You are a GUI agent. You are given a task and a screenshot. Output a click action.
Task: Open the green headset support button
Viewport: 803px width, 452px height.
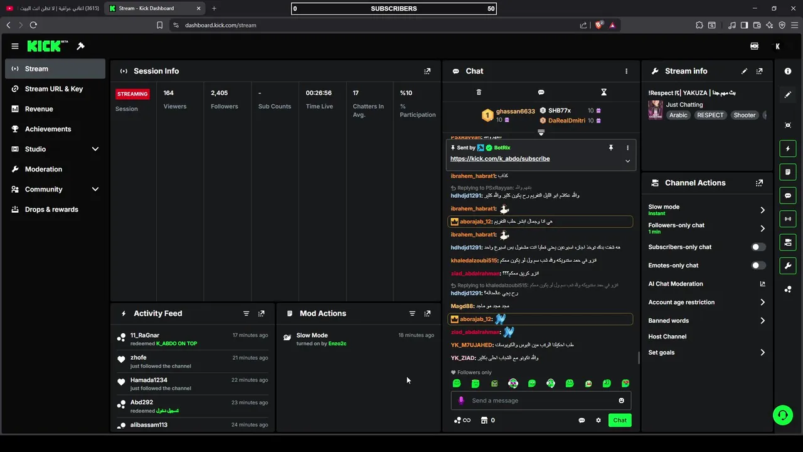(x=782, y=415)
